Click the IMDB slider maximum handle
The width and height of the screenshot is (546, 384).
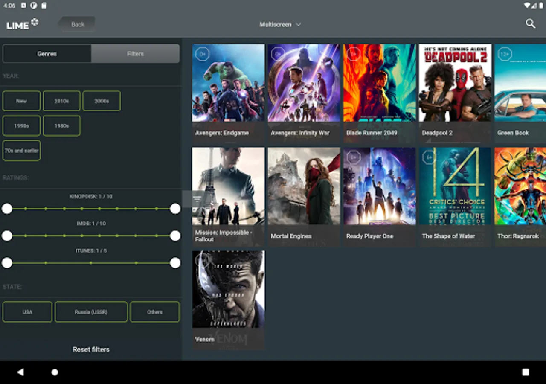click(175, 236)
